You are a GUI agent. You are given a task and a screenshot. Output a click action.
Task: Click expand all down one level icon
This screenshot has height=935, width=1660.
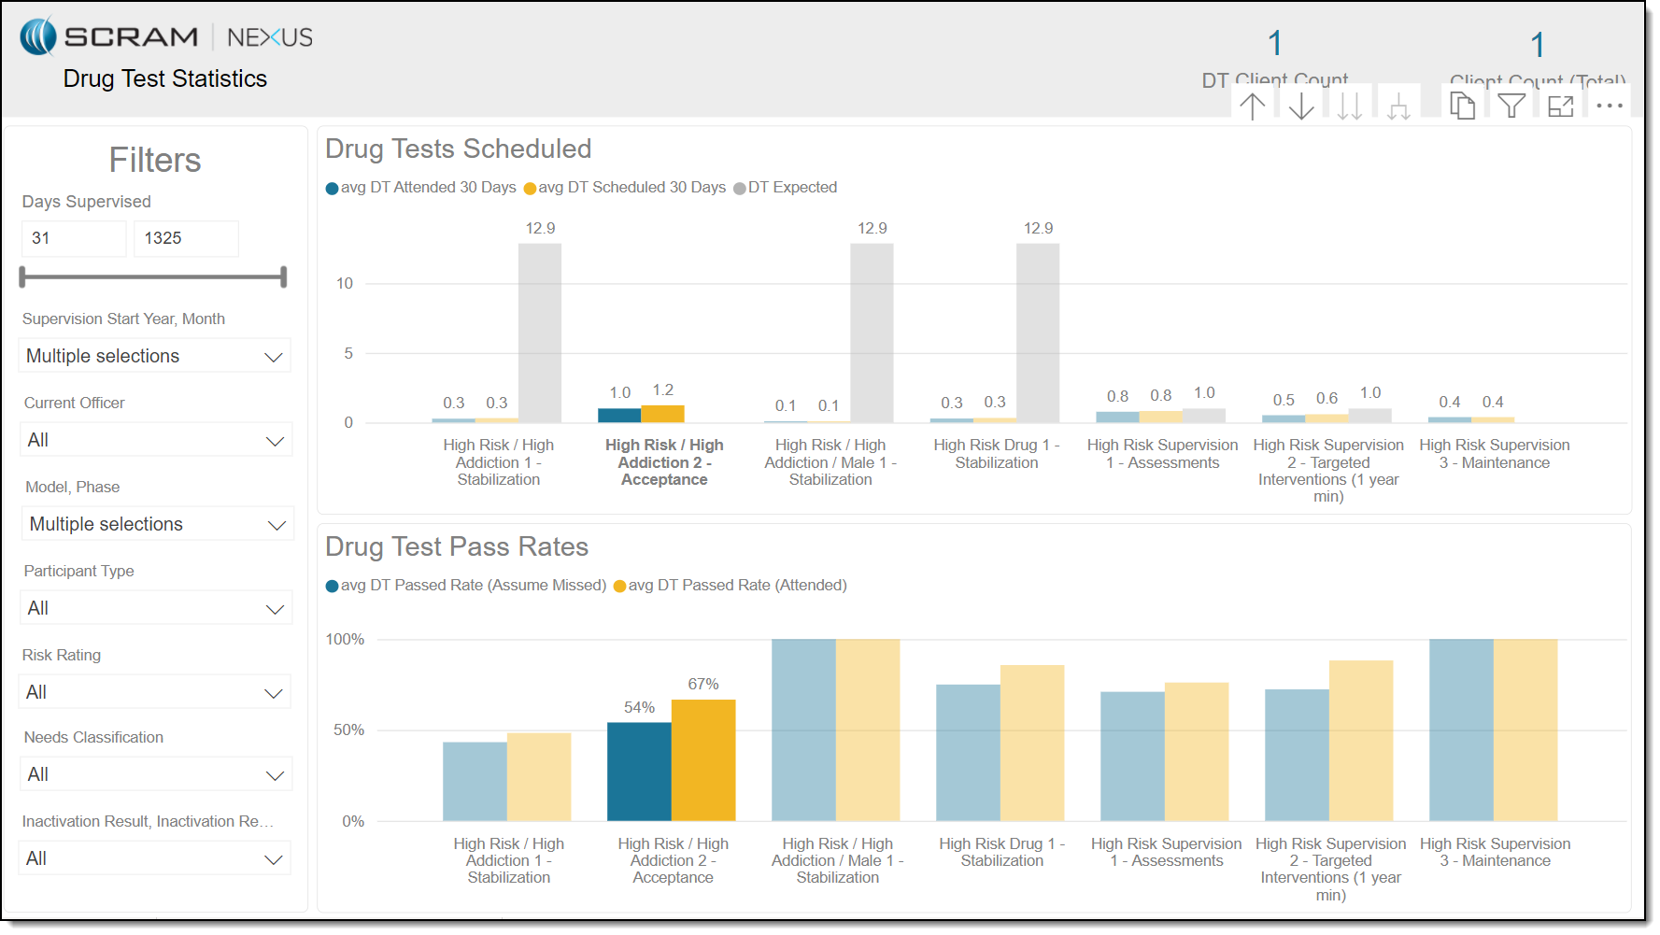[1398, 106]
